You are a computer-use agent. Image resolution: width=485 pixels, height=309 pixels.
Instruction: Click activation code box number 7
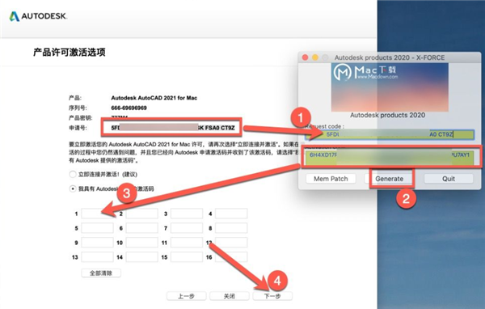(x=187, y=228)
